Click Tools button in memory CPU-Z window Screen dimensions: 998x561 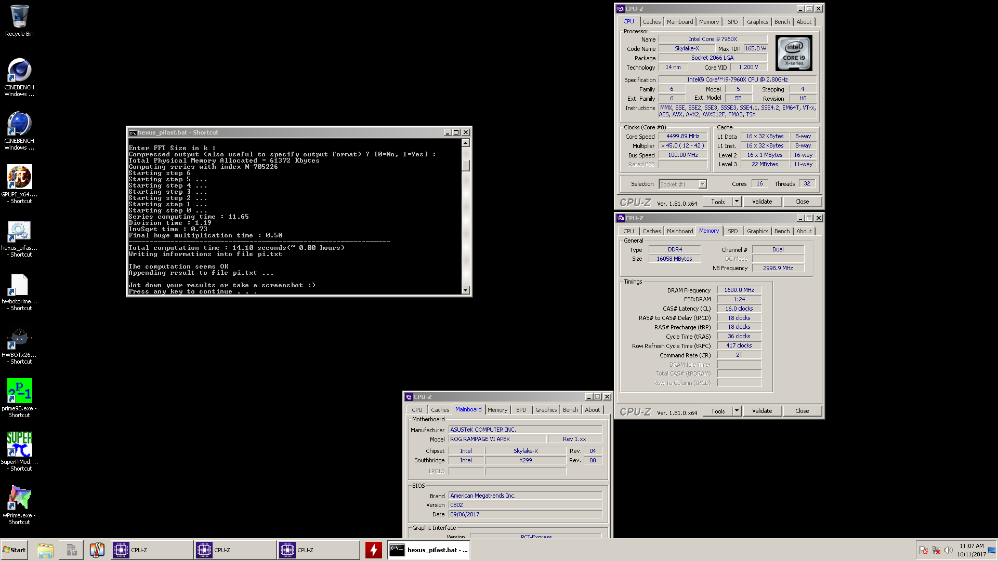[x=718, y=411]
